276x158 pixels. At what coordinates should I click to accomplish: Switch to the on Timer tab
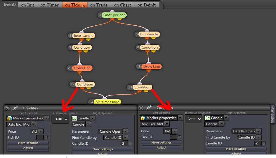coord(50,5)
